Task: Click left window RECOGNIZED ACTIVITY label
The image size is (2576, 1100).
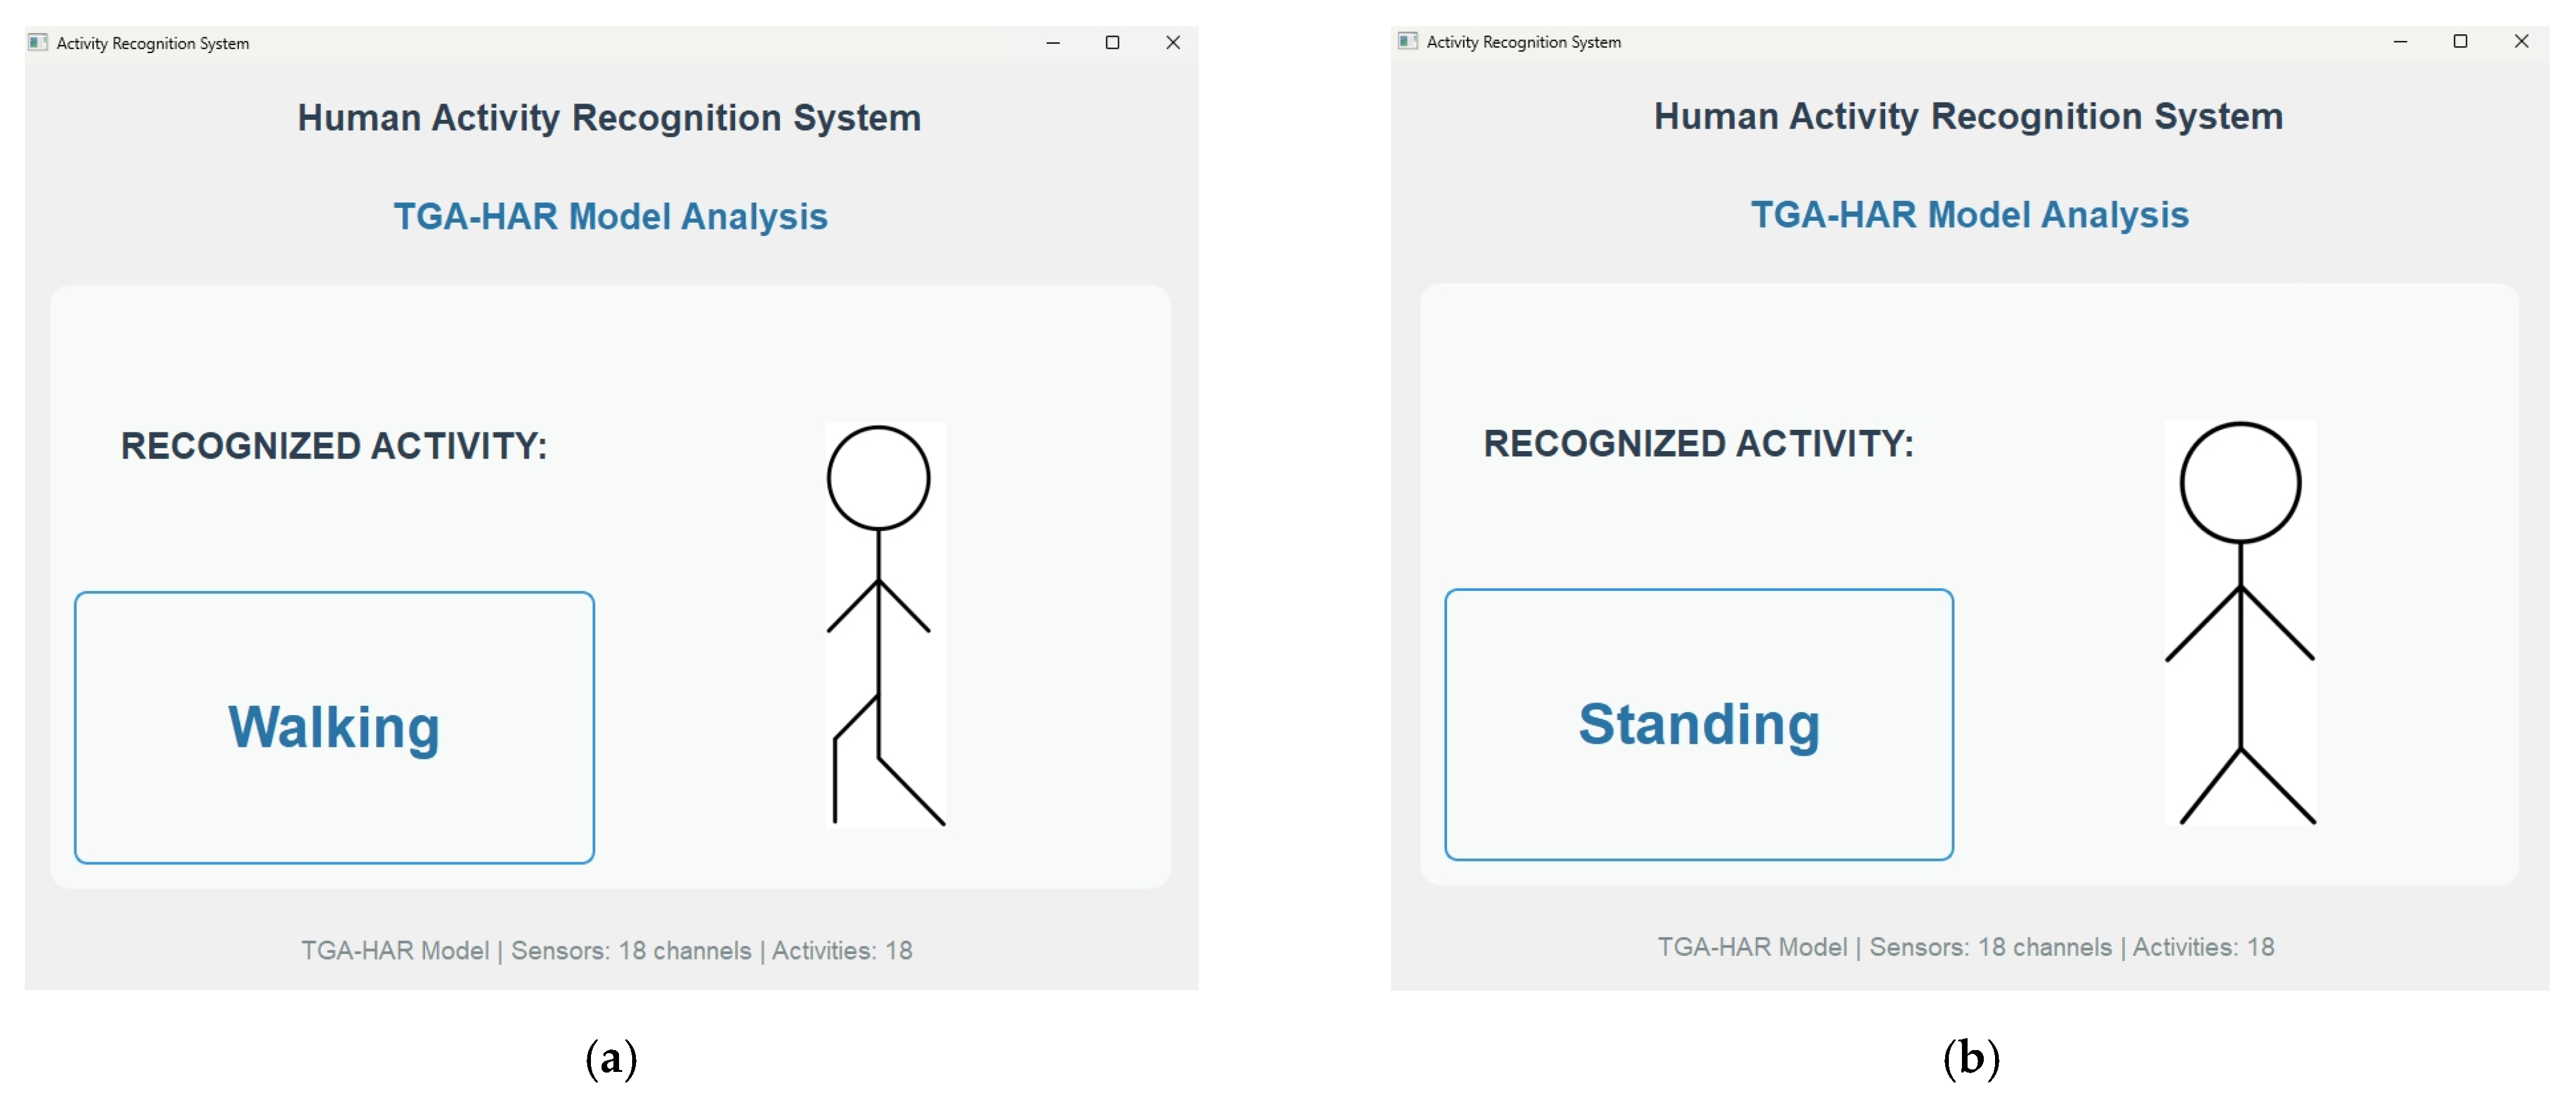Action: 334,446
